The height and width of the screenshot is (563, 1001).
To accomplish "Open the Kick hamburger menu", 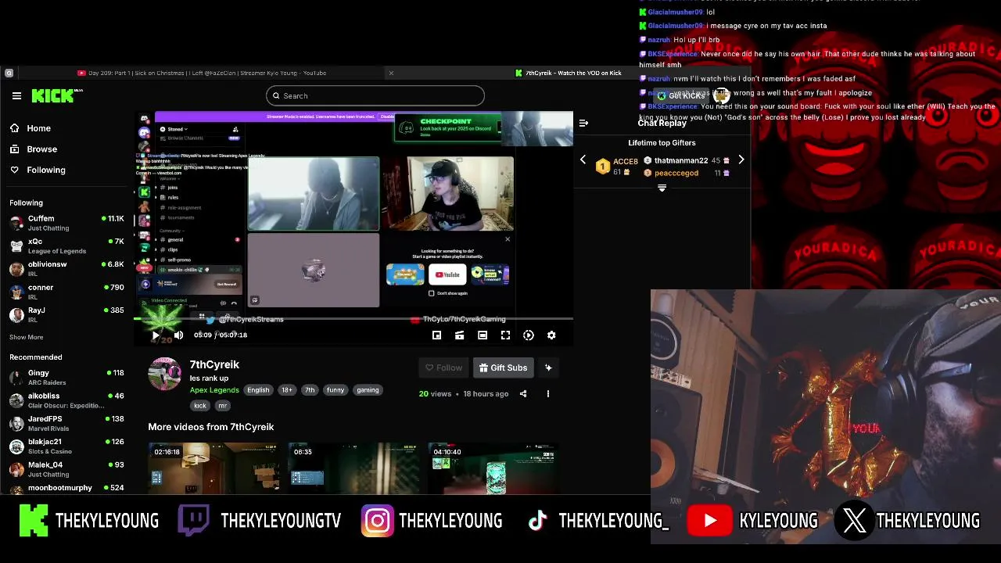I will 16,96.
